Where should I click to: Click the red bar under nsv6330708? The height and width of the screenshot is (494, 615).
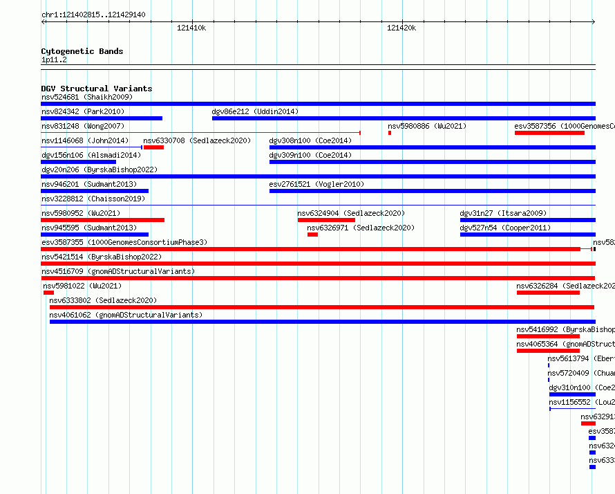(x=153, y=147)
